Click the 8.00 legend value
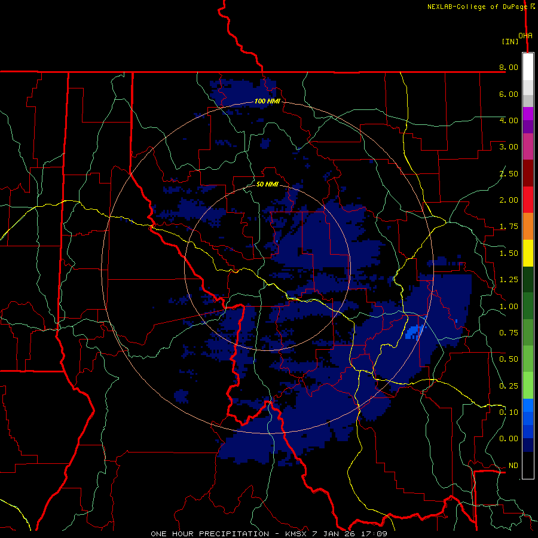This screenshot has height=538, width=538. [509, 67]
